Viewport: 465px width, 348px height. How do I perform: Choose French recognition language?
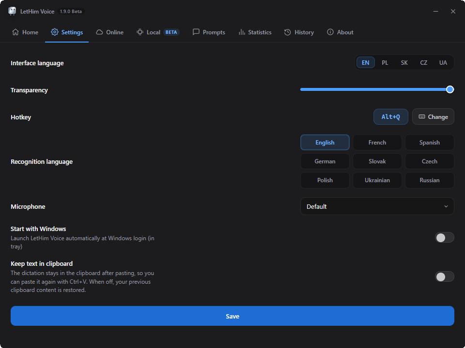click(x=377, y=142)
